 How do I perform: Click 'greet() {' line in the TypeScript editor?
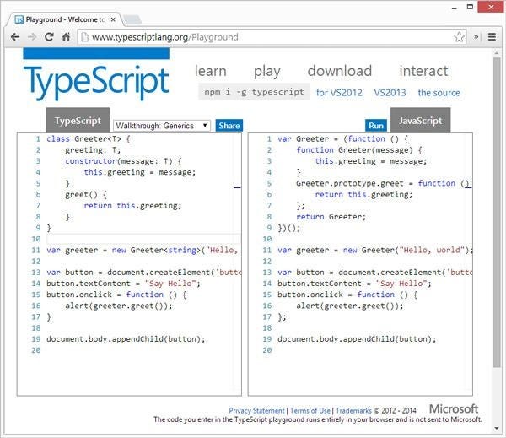coord(86,194)
